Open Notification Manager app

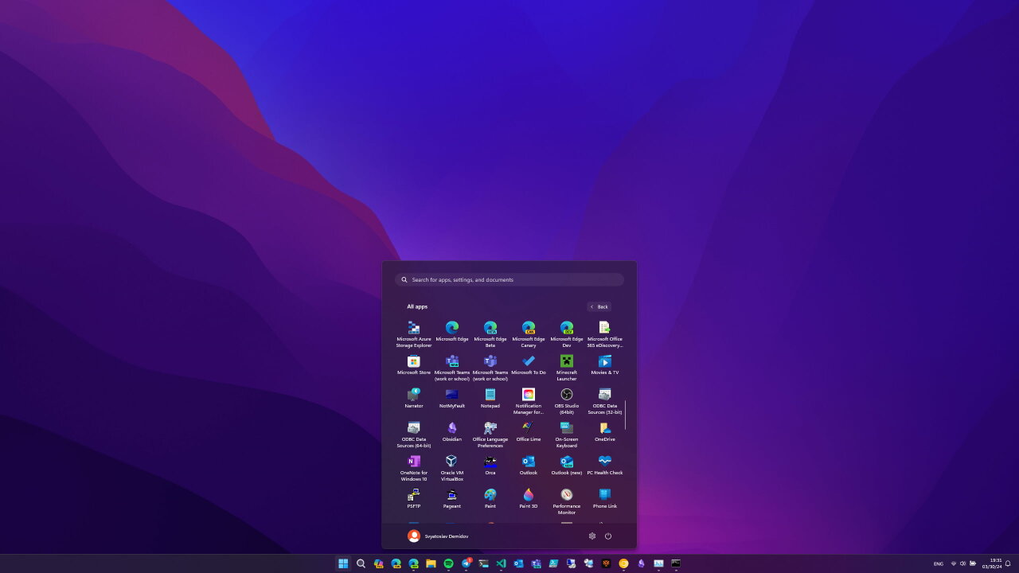pos(529,401)
